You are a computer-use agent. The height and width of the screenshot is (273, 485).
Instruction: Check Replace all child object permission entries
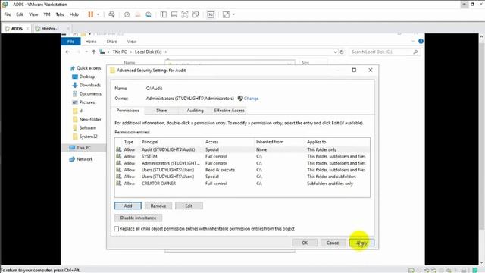(116, 229)
